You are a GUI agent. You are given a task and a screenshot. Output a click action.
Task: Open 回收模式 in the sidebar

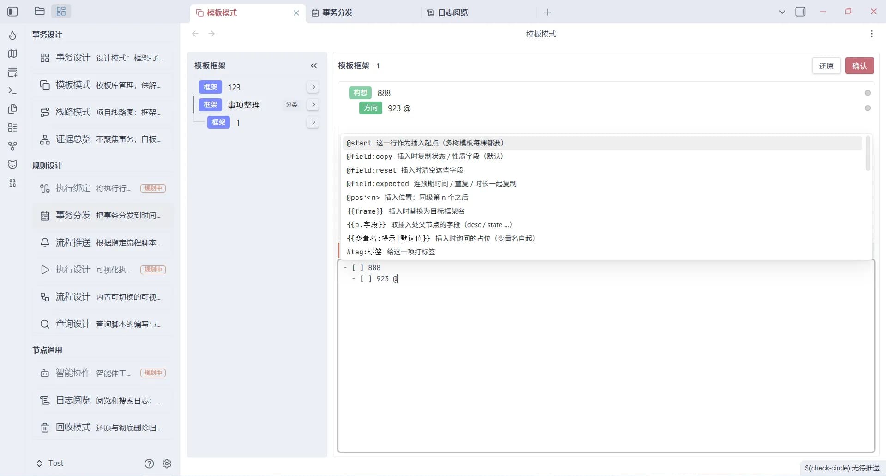click(x=102, y=428)
